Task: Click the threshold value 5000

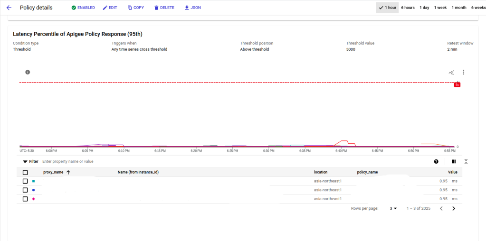Action: click(x=351, y=49)
